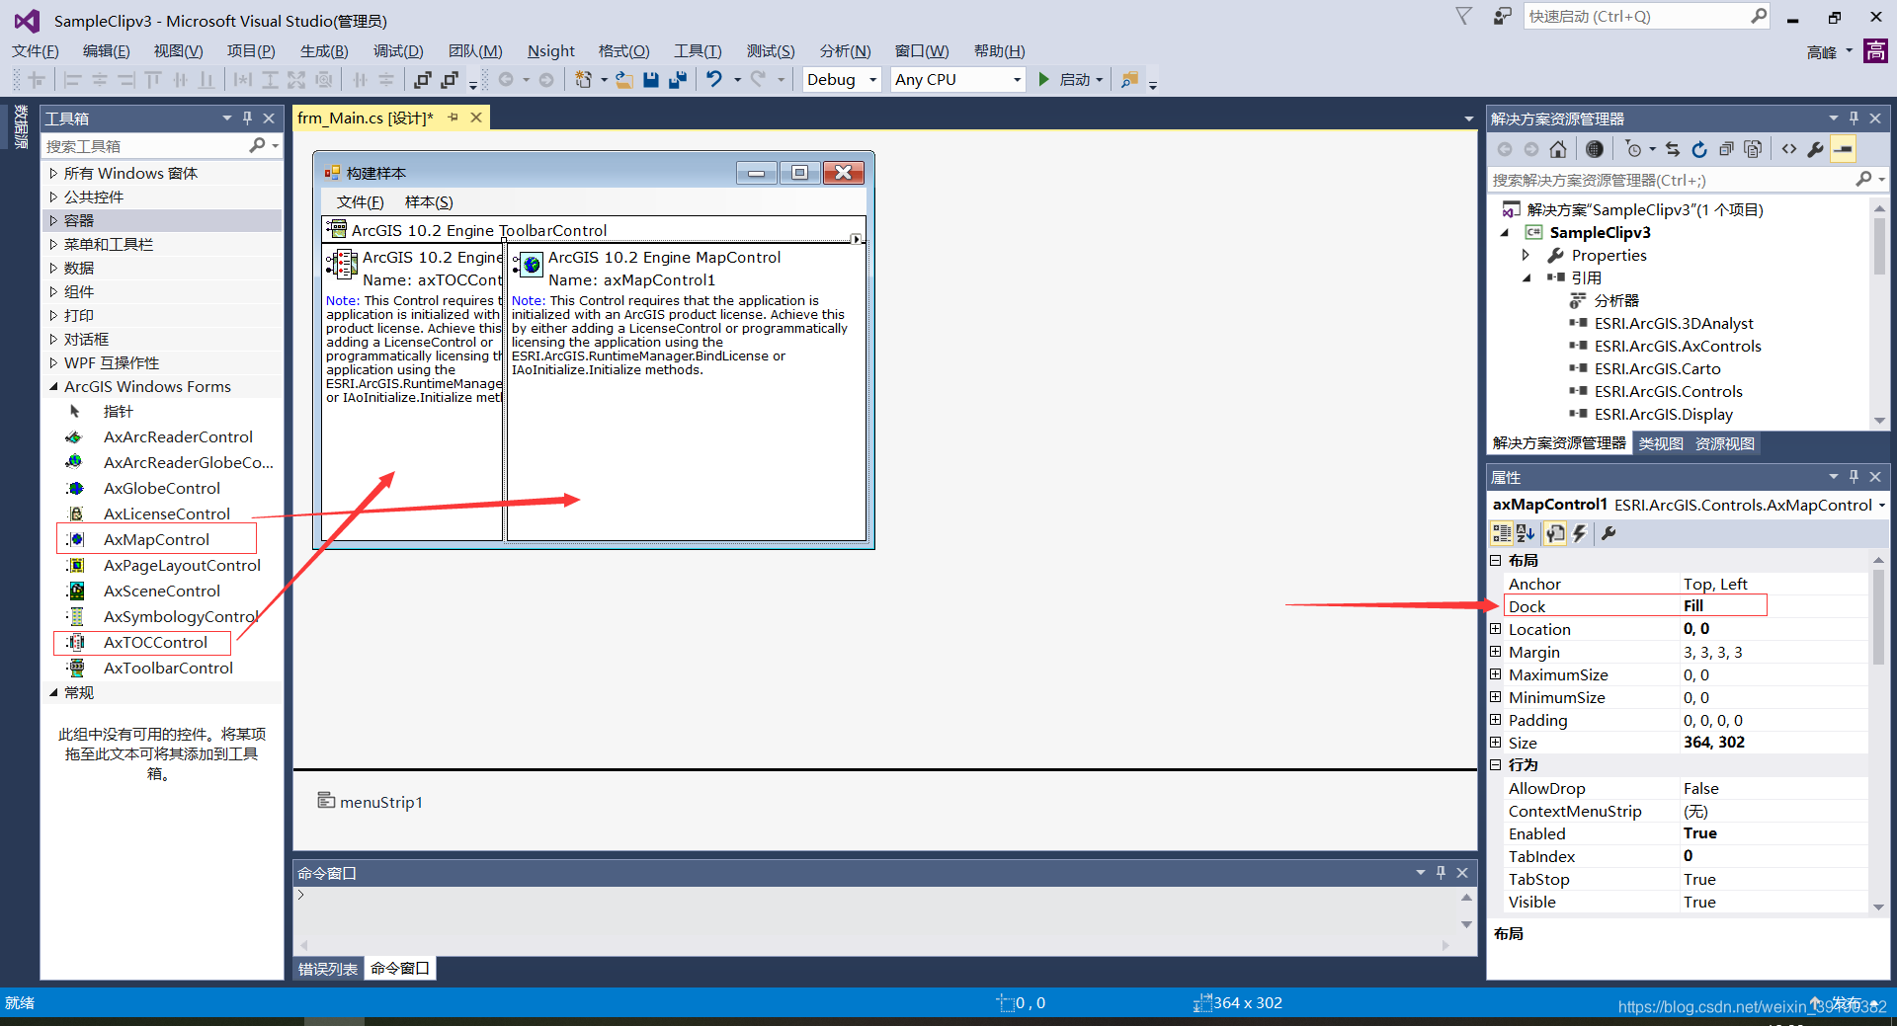Expand the Properties node in solution tree
The width and height of the screenshot is (1897, 1026).
pyautogui.click(x=1526, y=255)
